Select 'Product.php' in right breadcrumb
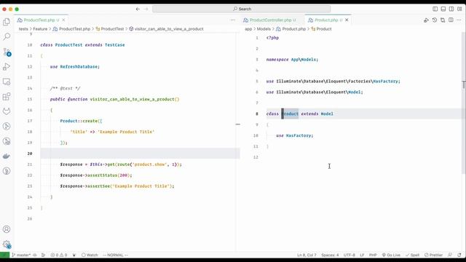Screen dimensions: 466x262 tap(291, 29)
